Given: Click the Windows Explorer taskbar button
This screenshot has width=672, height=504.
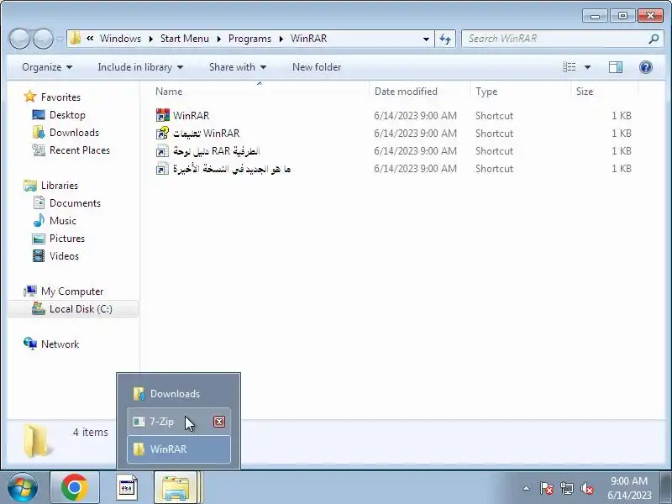Looking at the screenshot, I should [176, 487].
